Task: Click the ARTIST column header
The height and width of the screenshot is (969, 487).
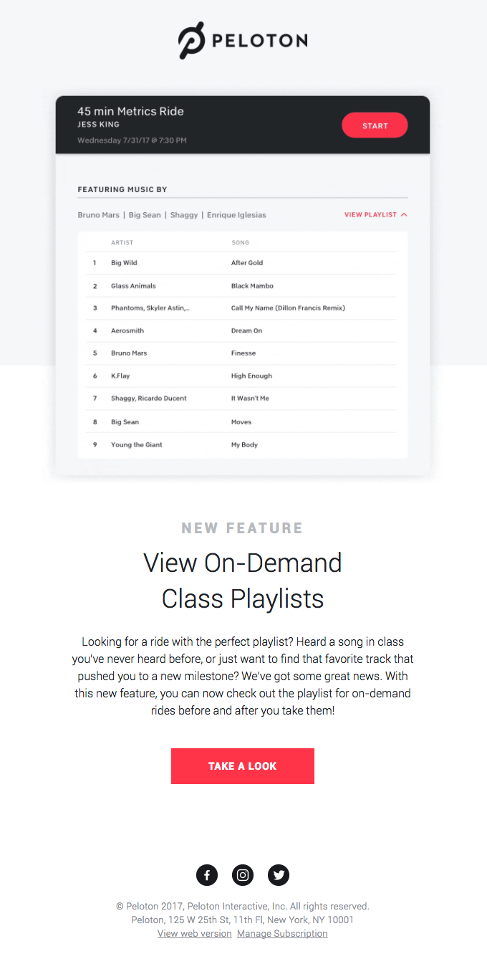Action: (122, 242)
